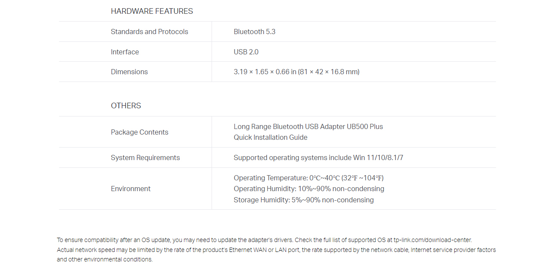Viewport: 555px width, 280px height.
Task: Click the 81 × 42 × 16.8 mm dimensions text
Action: pos(329,72)
